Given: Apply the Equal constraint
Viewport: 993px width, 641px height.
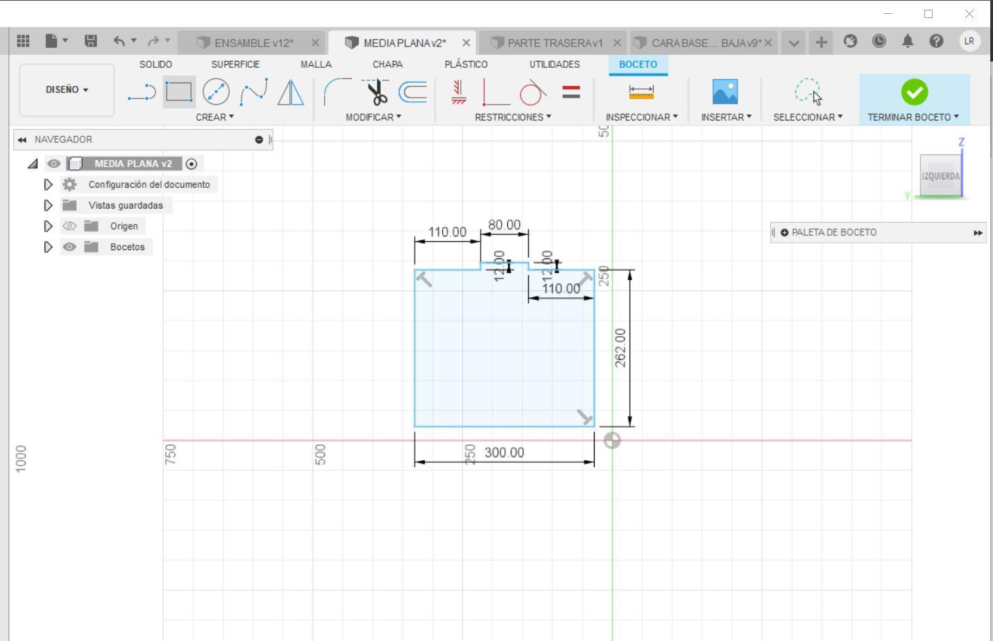Looking at the screenshot, I should click(x=571, y=92).
